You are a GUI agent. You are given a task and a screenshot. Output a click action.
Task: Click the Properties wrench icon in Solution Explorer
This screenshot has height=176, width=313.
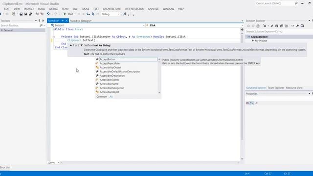297,26
